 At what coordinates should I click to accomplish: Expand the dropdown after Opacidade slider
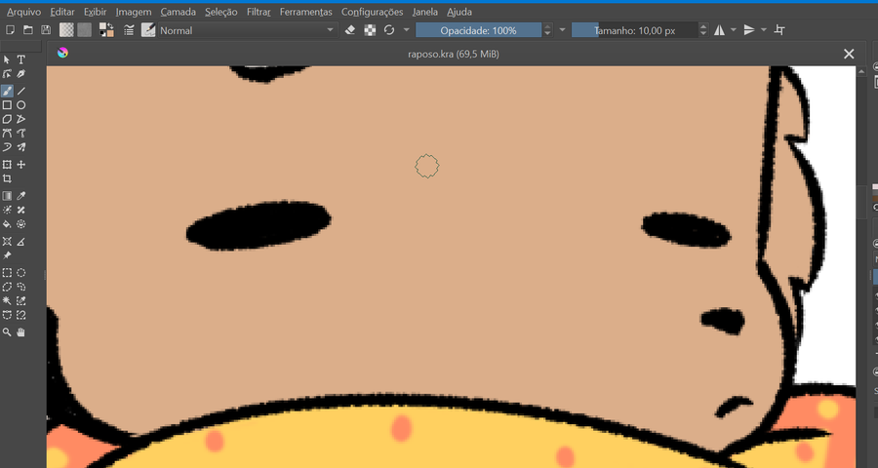562,30
